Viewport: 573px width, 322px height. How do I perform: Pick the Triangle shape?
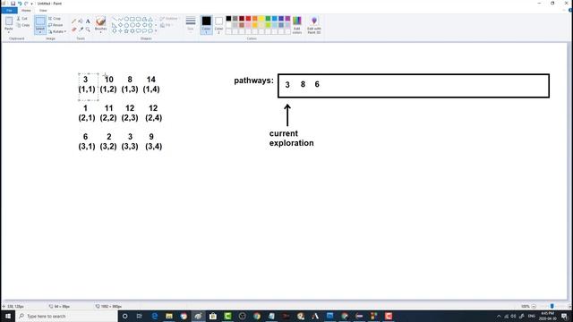tap(150, 19)
